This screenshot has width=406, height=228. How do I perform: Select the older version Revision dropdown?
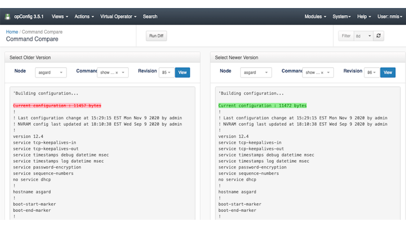166,73
